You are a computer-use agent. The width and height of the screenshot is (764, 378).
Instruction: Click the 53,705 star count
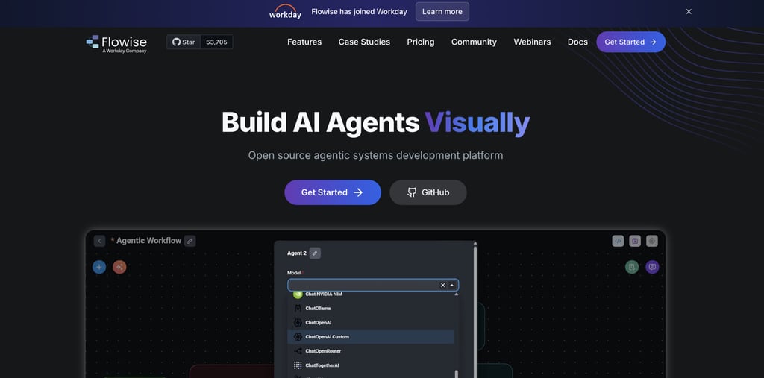(x=216, y=42)
